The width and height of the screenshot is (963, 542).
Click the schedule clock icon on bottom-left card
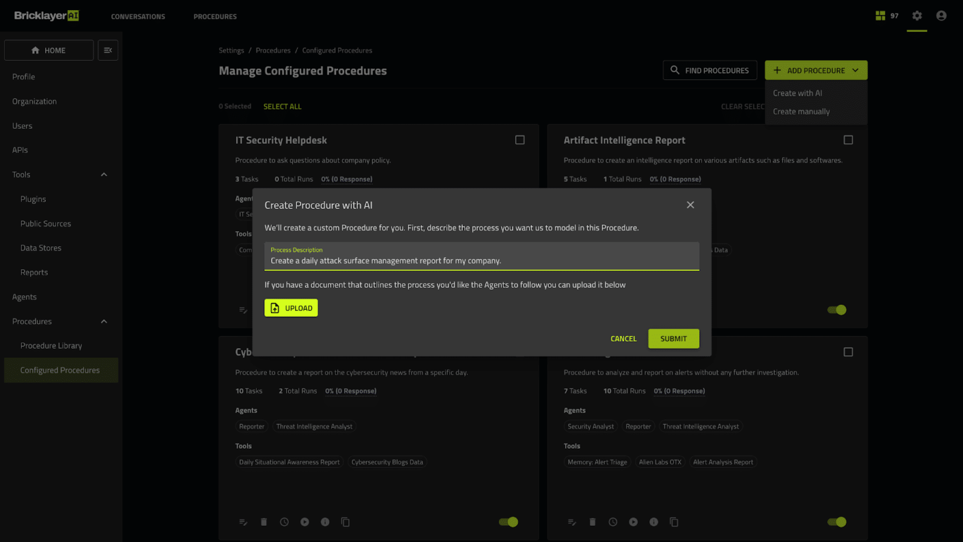click(x=284, y=522)
